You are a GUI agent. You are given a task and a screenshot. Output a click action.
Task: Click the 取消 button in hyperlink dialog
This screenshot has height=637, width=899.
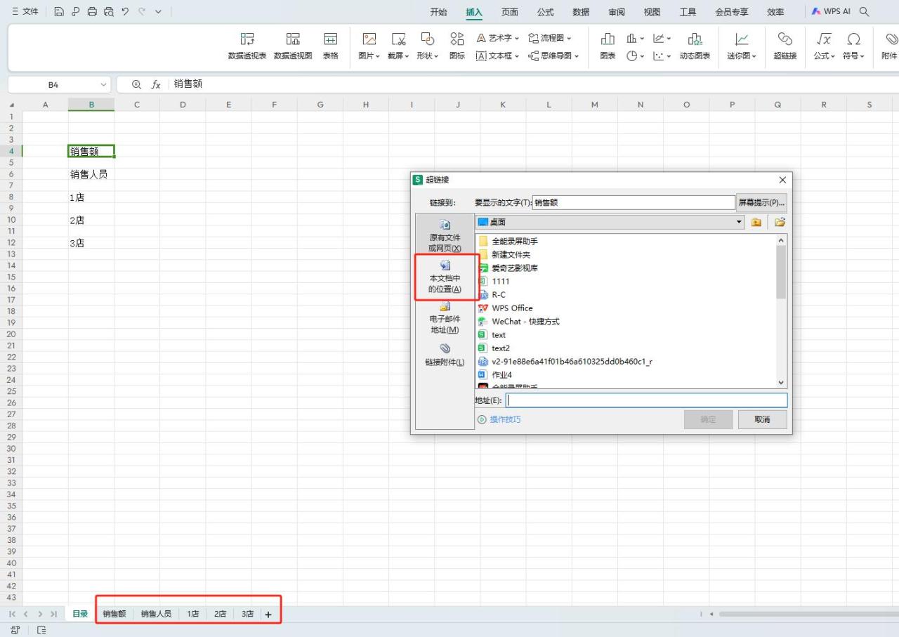point(762,419)
